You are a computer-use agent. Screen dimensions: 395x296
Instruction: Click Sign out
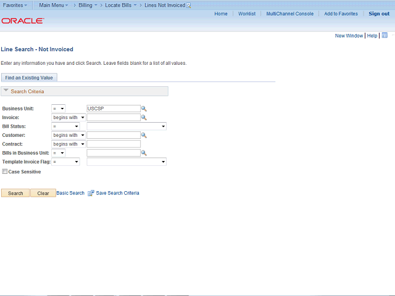click(379, 14)
